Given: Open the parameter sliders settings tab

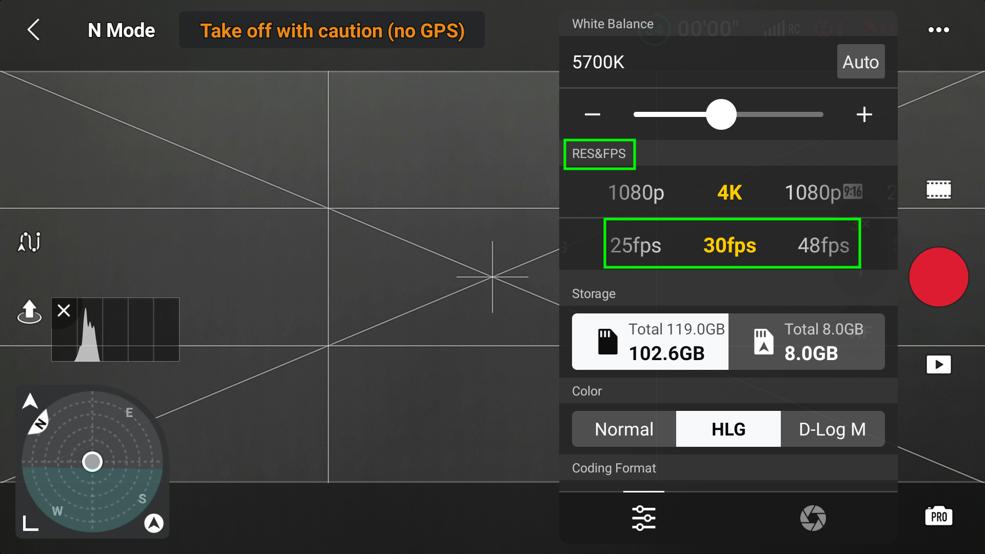Looking at the screenshot, I should pos(644,518).
